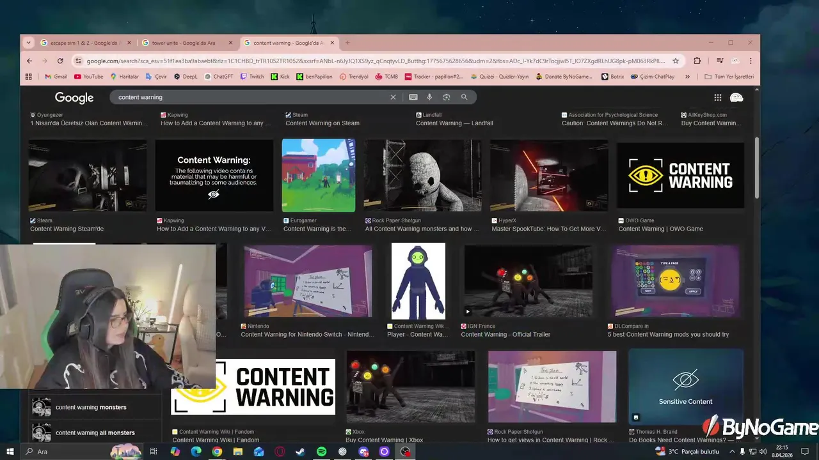Open the Content Warning - Official Trailer link
The image size is (819, 460).
point(505,334)
